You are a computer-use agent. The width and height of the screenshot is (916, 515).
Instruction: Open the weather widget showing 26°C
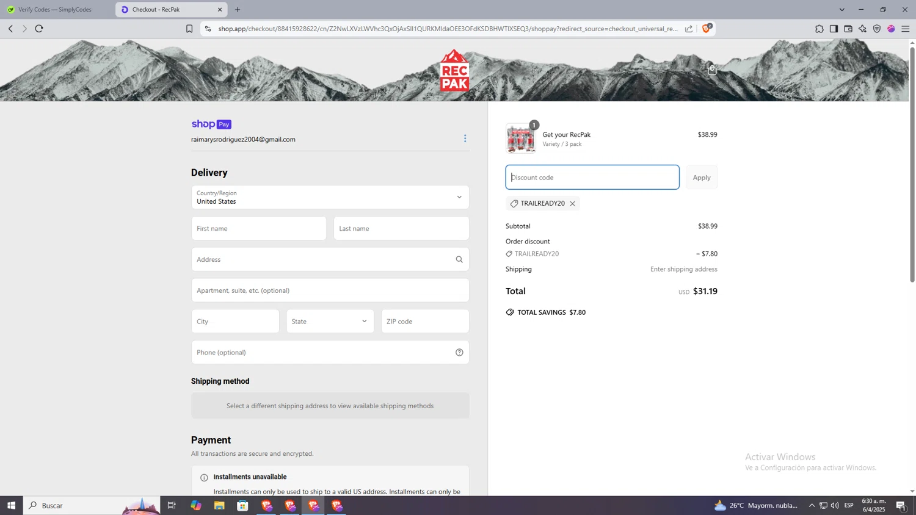click(x=756, y=505)
